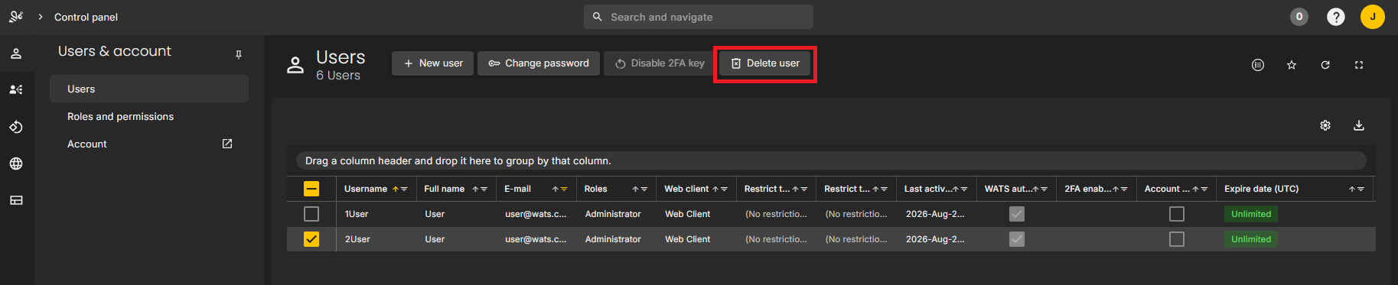
Task: Open the rotate-diamond icon in left rail
Action: pyautogui.click(x=16, y=127)
